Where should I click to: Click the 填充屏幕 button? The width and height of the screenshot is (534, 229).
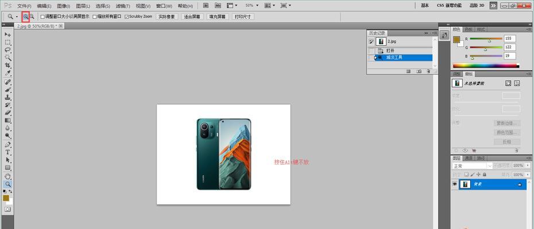(x=218, y=16)
